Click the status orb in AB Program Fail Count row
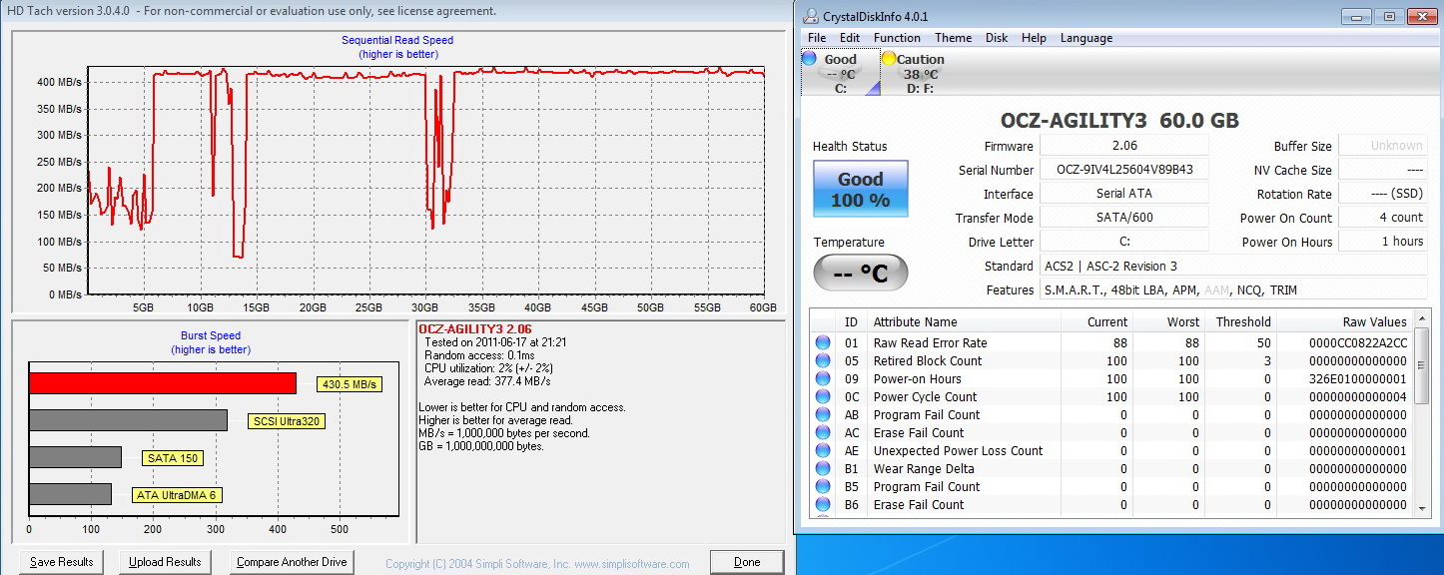The width and height of the screenshot is (1444, 575). (823, 414)
